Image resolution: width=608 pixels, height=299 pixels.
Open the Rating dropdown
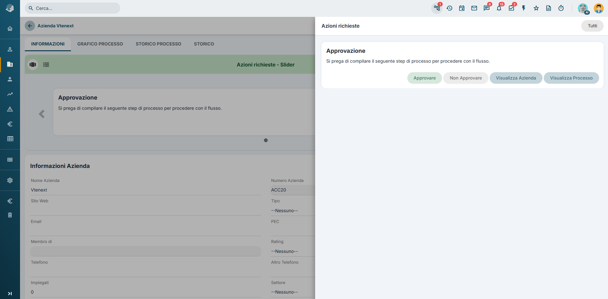pos(293,251)
